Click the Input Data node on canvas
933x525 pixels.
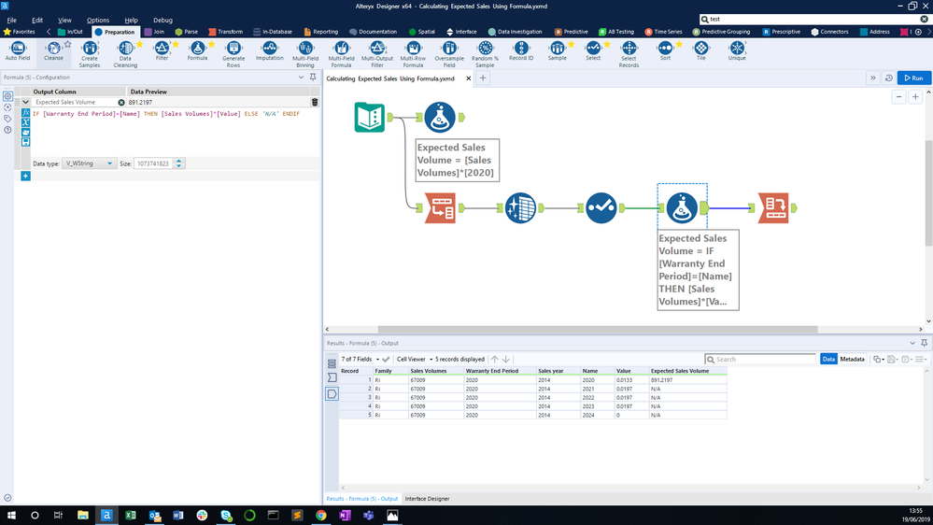370,117
